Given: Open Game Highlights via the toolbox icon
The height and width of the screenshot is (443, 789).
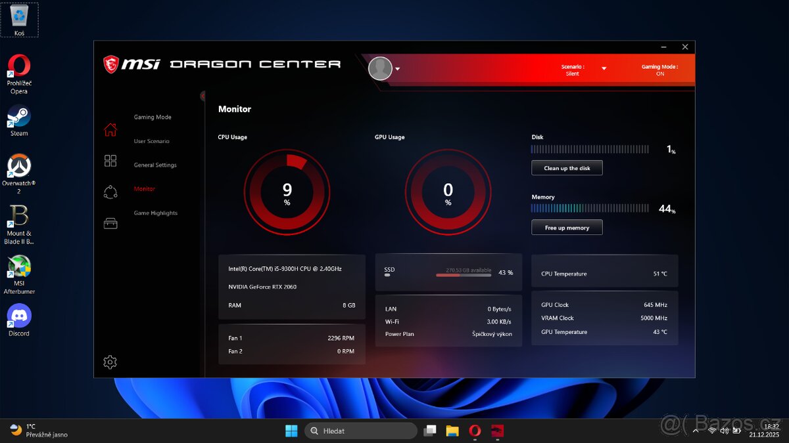Looking at the screenshot, I should tap(110, 222).
